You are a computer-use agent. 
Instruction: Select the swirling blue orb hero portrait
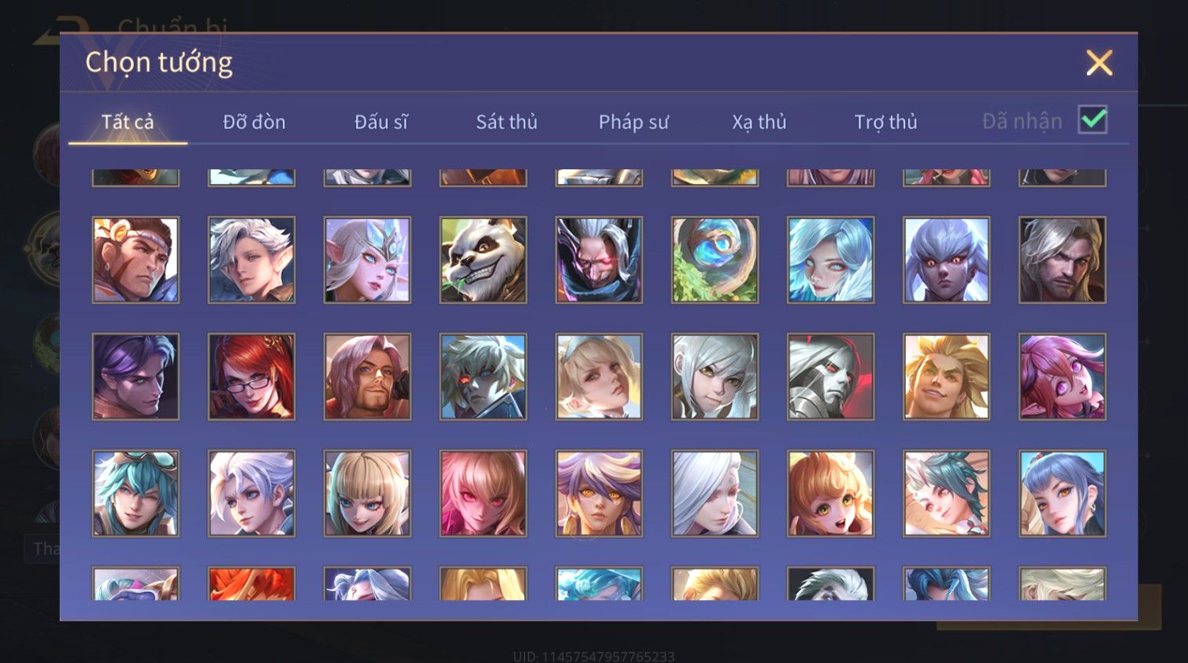[x=715, y=260]
